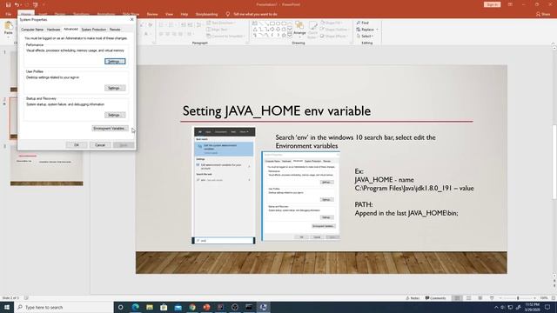Click the Sign in button
The width and height of the screenshot is (557, 313).
tap(492, 4)
